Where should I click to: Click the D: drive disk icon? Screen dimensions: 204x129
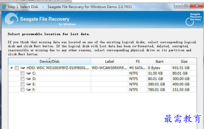pyautogui.click(x=28, y=79)
